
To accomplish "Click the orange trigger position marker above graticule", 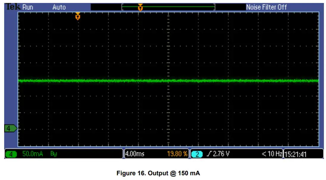I will [x=78, y=16].
